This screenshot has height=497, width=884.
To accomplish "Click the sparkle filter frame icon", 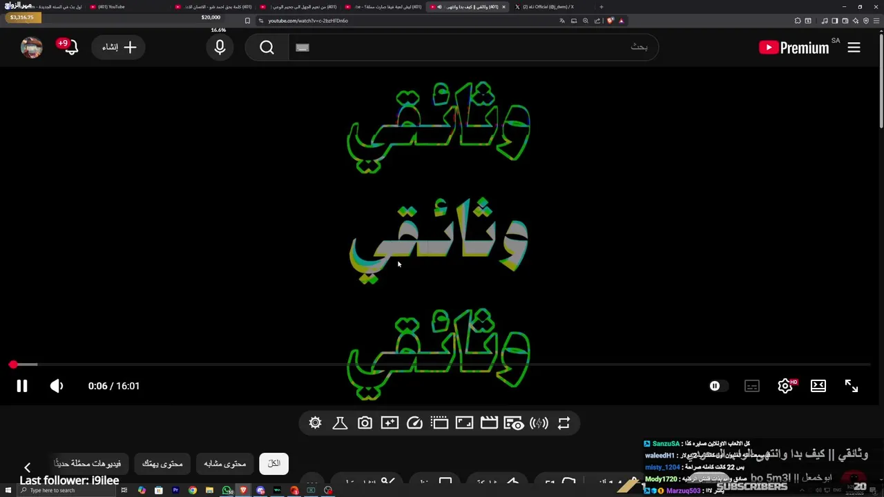I will (x=390, y=423).
